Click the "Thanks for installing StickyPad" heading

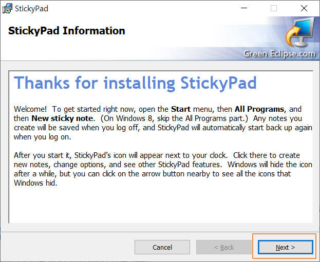click(135, 83)
